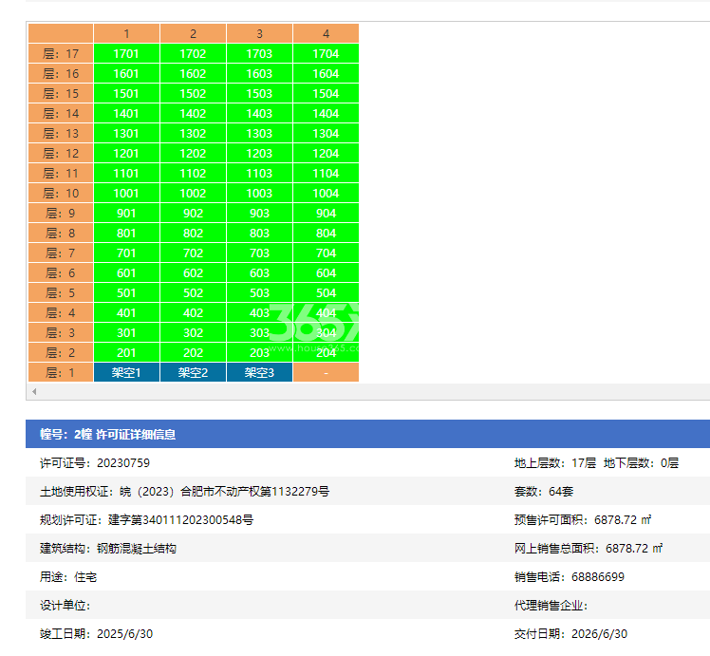710x656 pixels.
Task: Choose unit 1704
Action: pos(326,53)
